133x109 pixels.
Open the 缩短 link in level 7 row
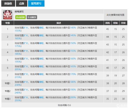coord(41,74)
